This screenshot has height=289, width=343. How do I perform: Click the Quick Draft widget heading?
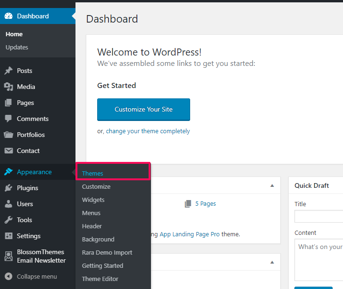tap(312, 185)
